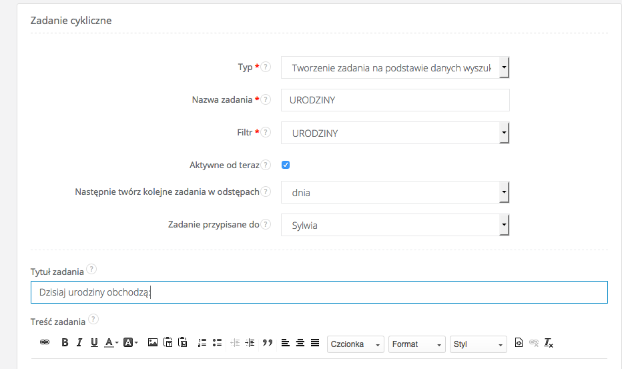This screenshot has width=622, height=369.
Task: Click the unlink icon
Action: (x=534, y=343)
